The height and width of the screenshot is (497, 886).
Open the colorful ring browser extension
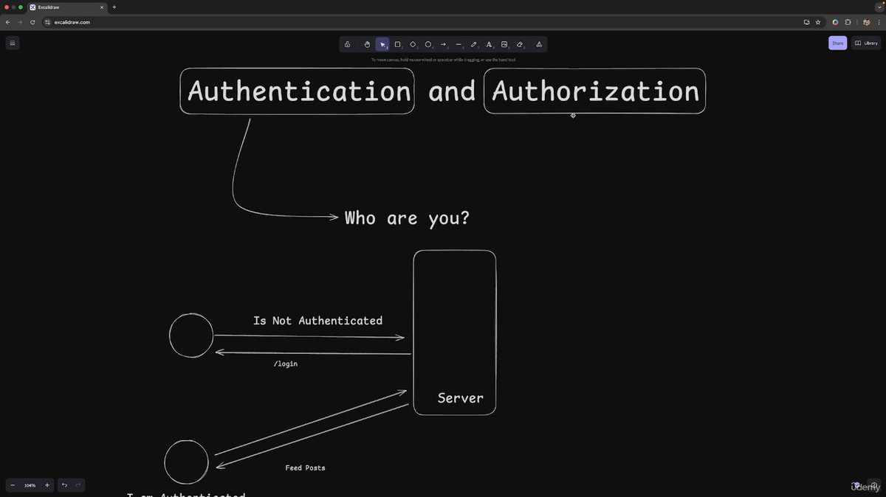coord(835,22)
